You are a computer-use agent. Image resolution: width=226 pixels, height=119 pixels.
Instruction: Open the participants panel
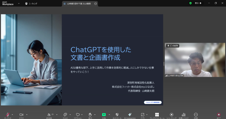coord(50,114)
